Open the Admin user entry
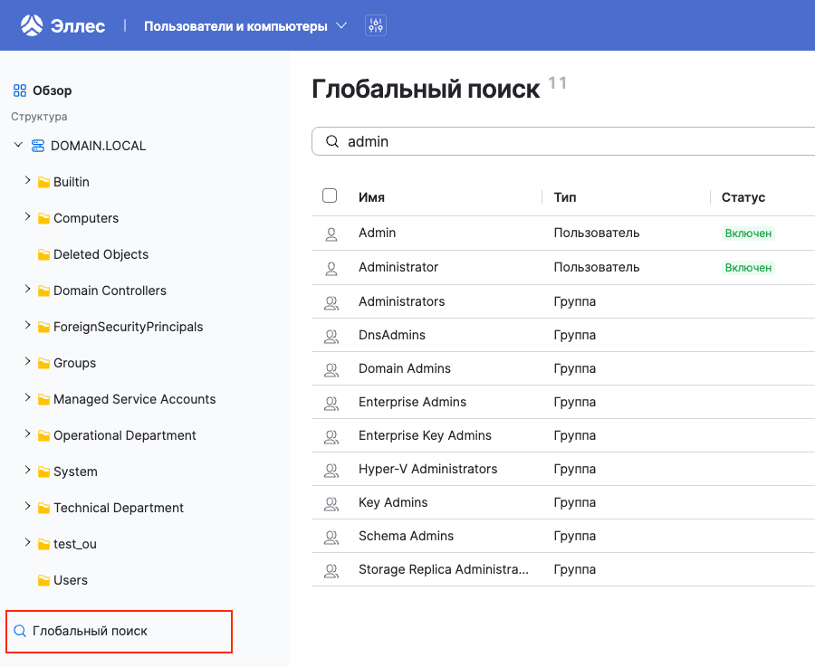 click(x=377, y=233)
